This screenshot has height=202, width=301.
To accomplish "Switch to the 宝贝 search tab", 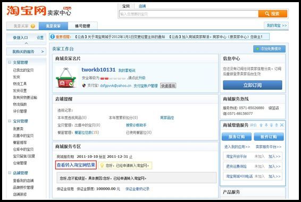I will click(126, 6).
